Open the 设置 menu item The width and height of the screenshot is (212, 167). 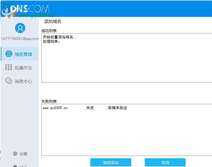[20, 154]
